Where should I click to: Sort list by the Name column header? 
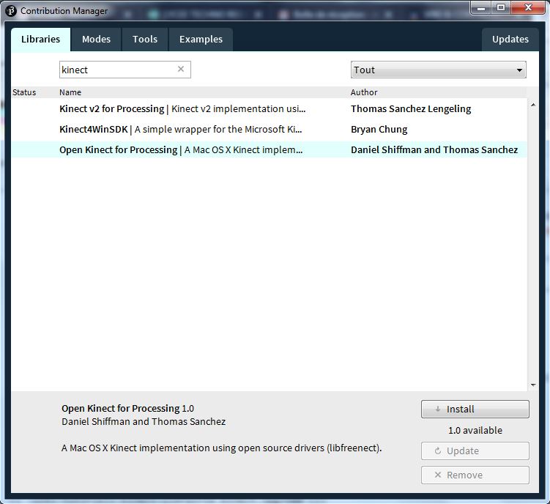click(70, 92)
